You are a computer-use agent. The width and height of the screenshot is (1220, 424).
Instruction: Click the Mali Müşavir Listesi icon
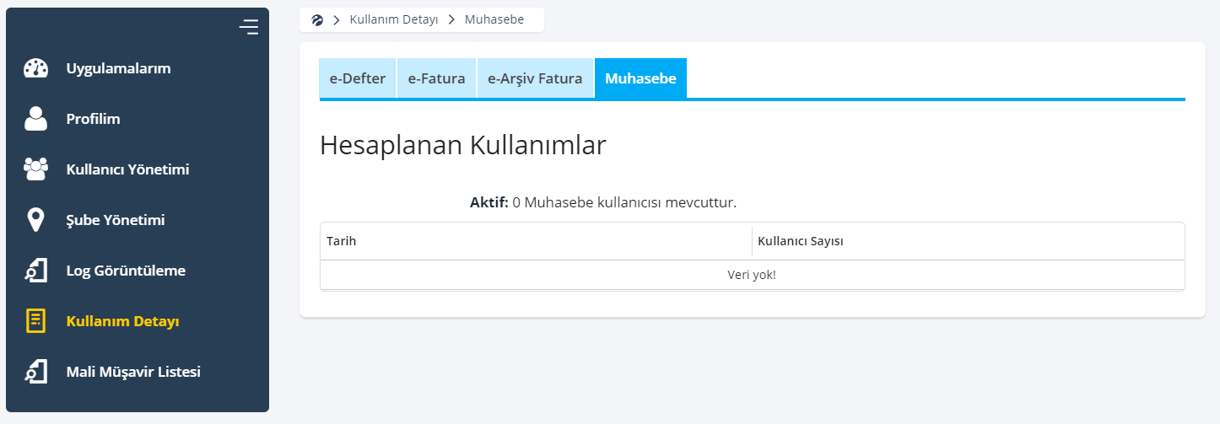[x=35, y=372]
